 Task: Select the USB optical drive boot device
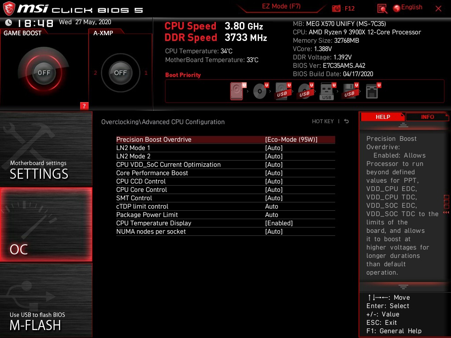(305, 91)
